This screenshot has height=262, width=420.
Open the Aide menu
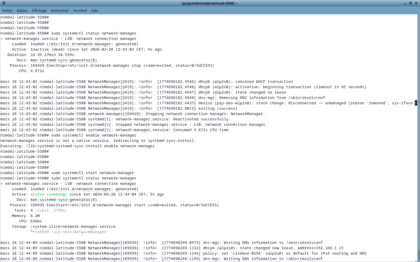[94, 10]
